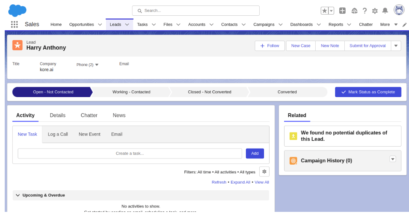Click the Mark Status as Complete button
Image resolution: width=409 pixels, height=215 pixels.
[x=368, y=92]
